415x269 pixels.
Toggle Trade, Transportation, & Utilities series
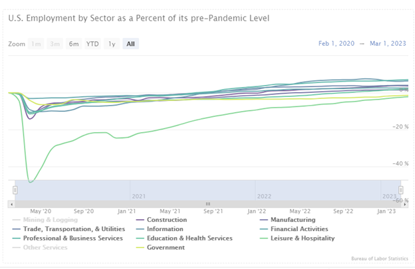pos(64,229)
